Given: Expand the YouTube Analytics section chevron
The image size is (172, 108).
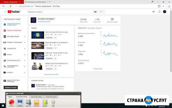Looking at the screenshot, I should coord(25,60).
